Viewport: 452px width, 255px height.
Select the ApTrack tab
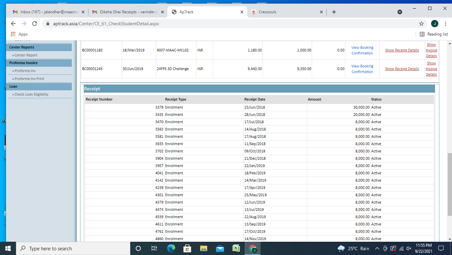(207, 12)
